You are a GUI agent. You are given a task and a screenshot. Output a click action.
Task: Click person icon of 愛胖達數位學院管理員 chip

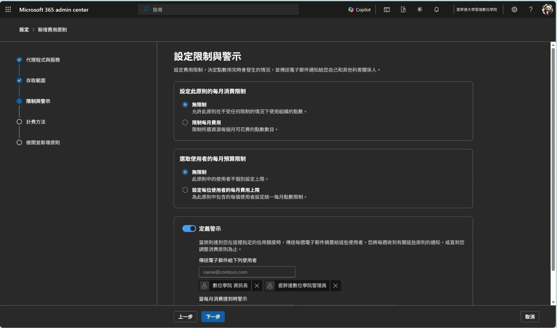coord(270,285)
